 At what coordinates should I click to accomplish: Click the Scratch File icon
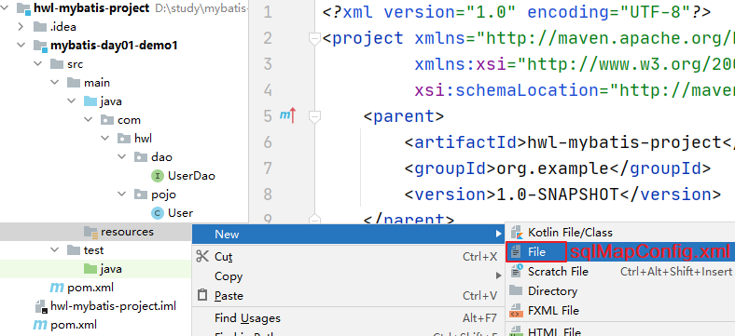point(517,271)
